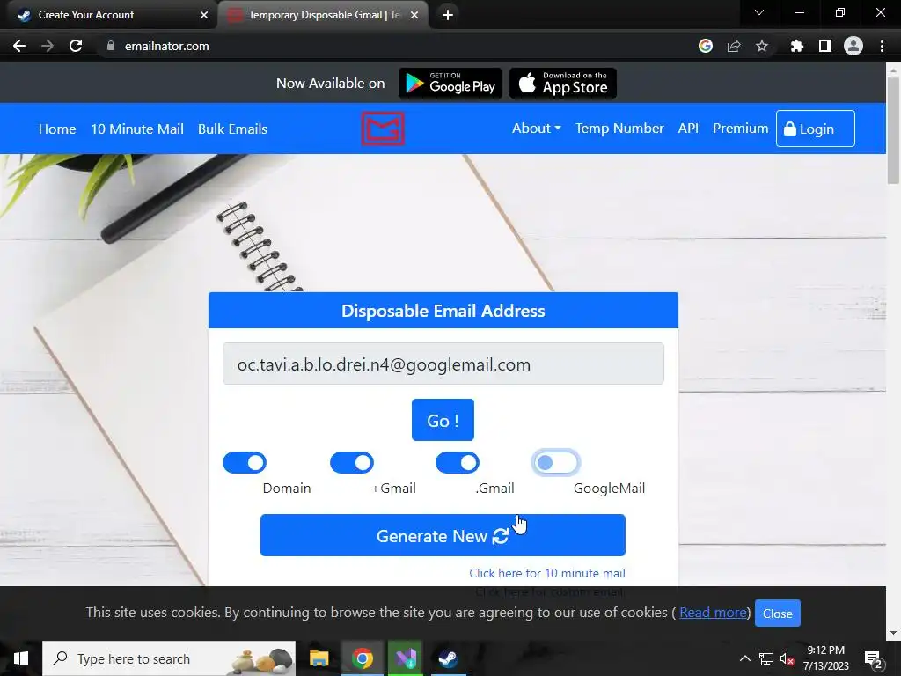
Task: Click the Go ! button
Action: (443, 420)
